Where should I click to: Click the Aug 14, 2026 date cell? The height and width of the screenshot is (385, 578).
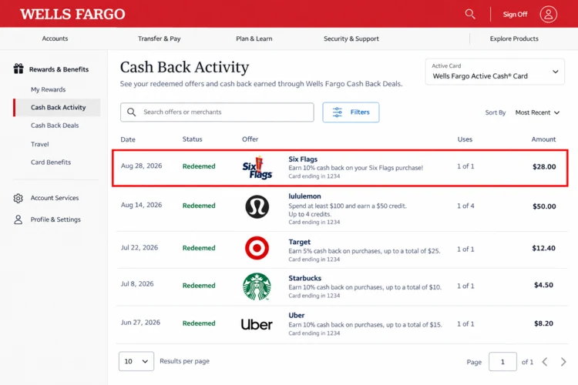[x=142, y=205]
